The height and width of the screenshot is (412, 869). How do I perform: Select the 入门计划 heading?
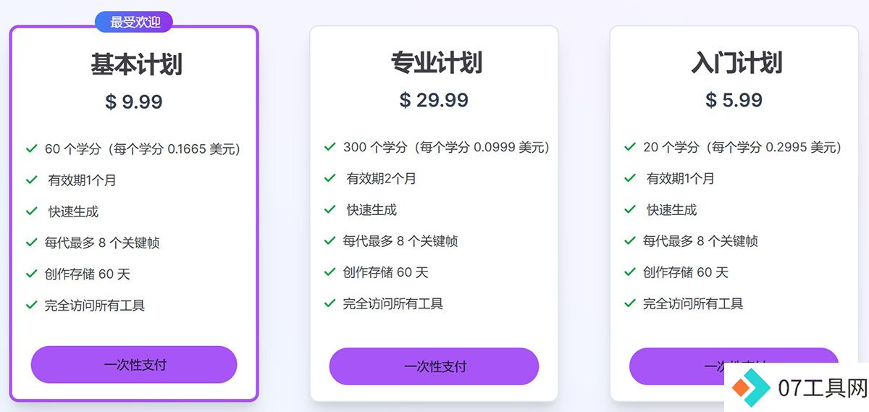click(x=736, y=63)
